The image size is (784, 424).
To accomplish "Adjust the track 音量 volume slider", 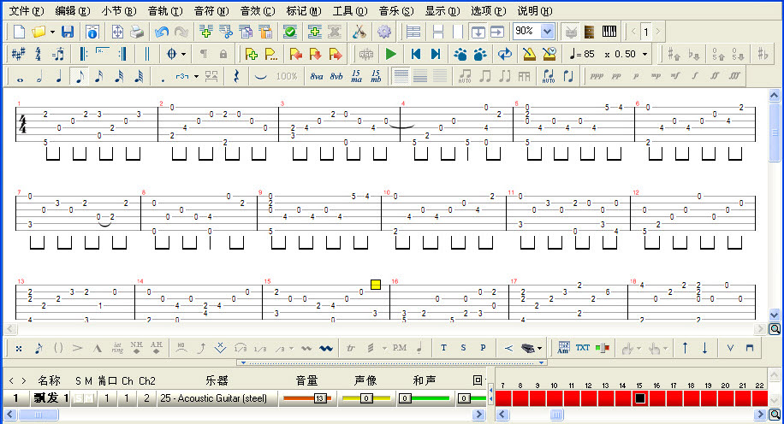I will click(x=307, y=398).
